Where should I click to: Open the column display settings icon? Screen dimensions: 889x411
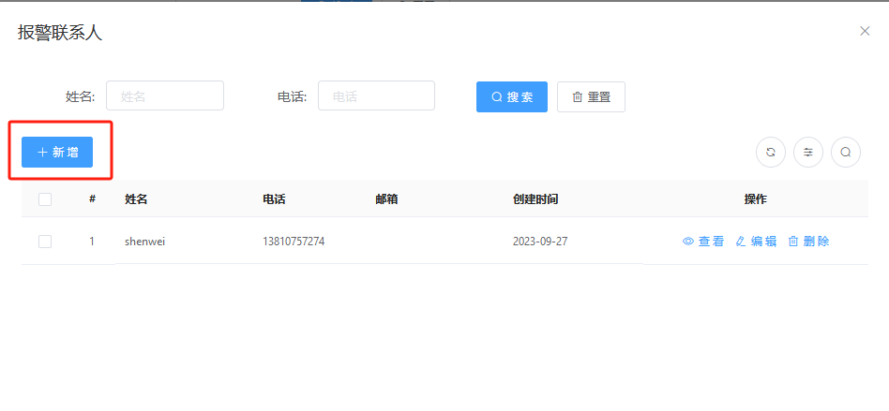tap(807, 152)
